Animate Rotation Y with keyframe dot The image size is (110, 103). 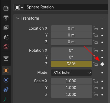click(x=102, y=57)
